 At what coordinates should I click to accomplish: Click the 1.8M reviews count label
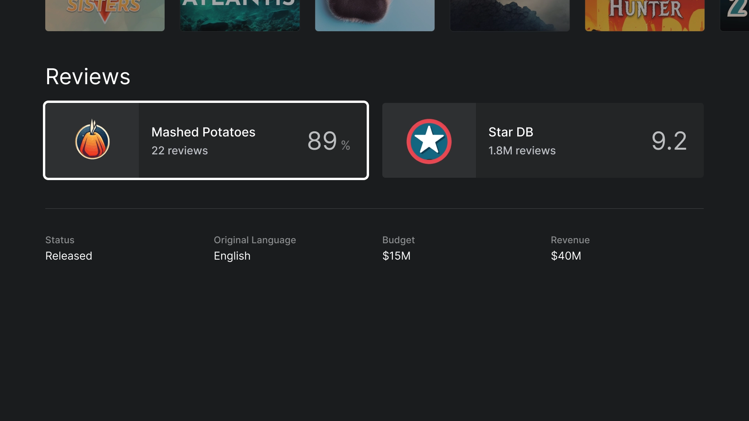(522, 150)
